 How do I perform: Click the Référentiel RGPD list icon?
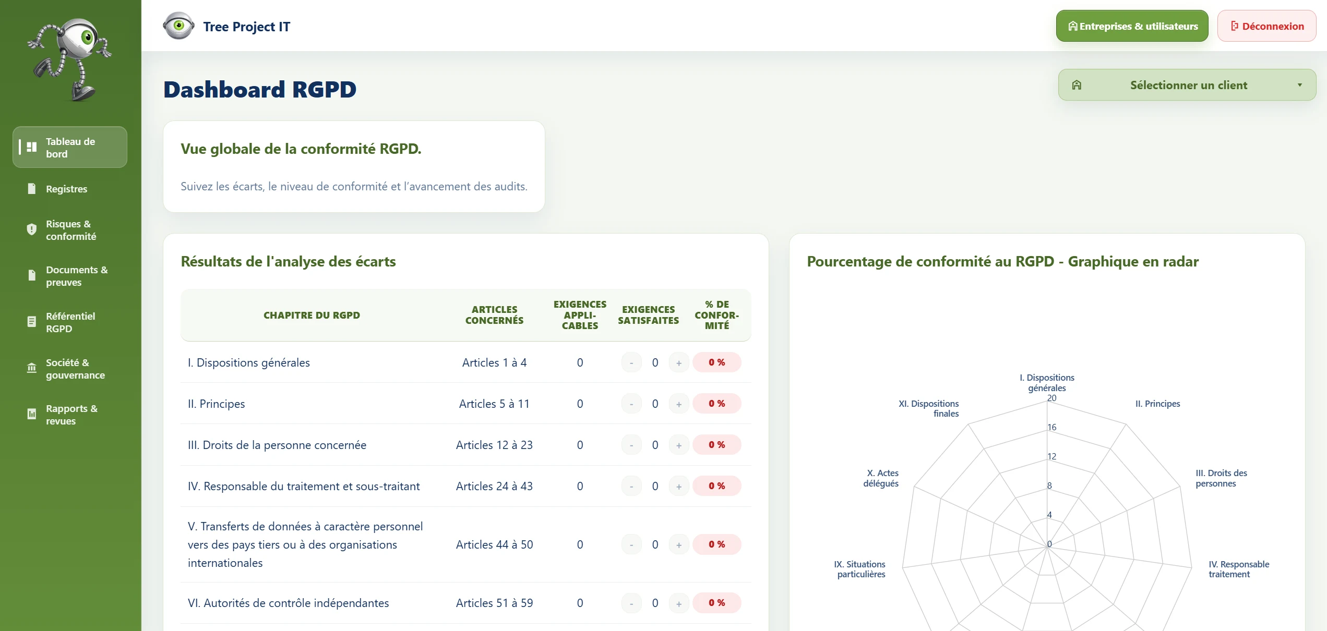click(x=32, y=322)
